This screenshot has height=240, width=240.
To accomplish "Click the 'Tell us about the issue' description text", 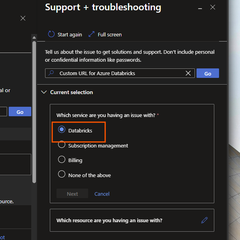I will pos(130,56).
